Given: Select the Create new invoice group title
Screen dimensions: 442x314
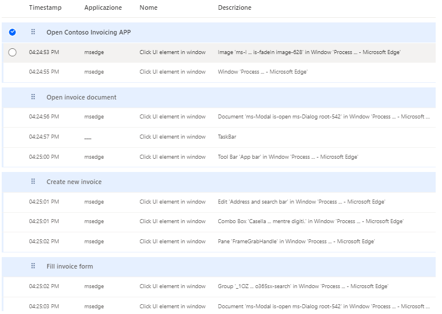Looking at the screenshot, I should [74, 182].
